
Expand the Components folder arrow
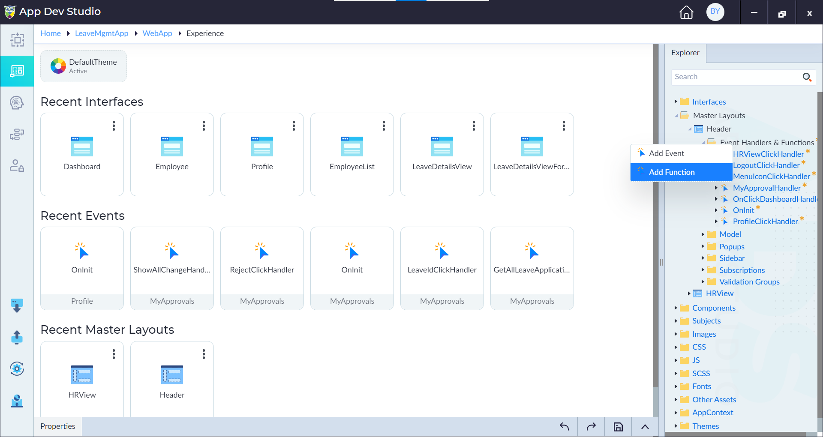click(x=676, y=308)
